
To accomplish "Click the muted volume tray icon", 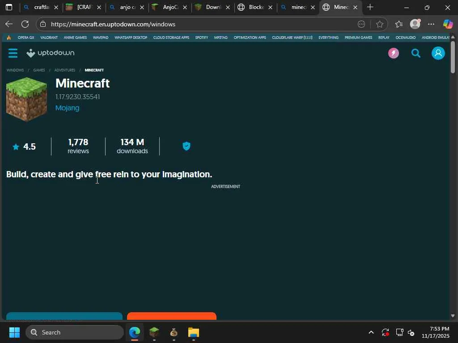I will click(x=411, y=332).
